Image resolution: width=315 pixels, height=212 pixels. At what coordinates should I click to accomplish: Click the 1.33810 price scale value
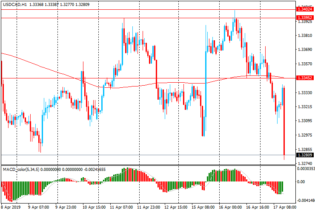point(305,36)
